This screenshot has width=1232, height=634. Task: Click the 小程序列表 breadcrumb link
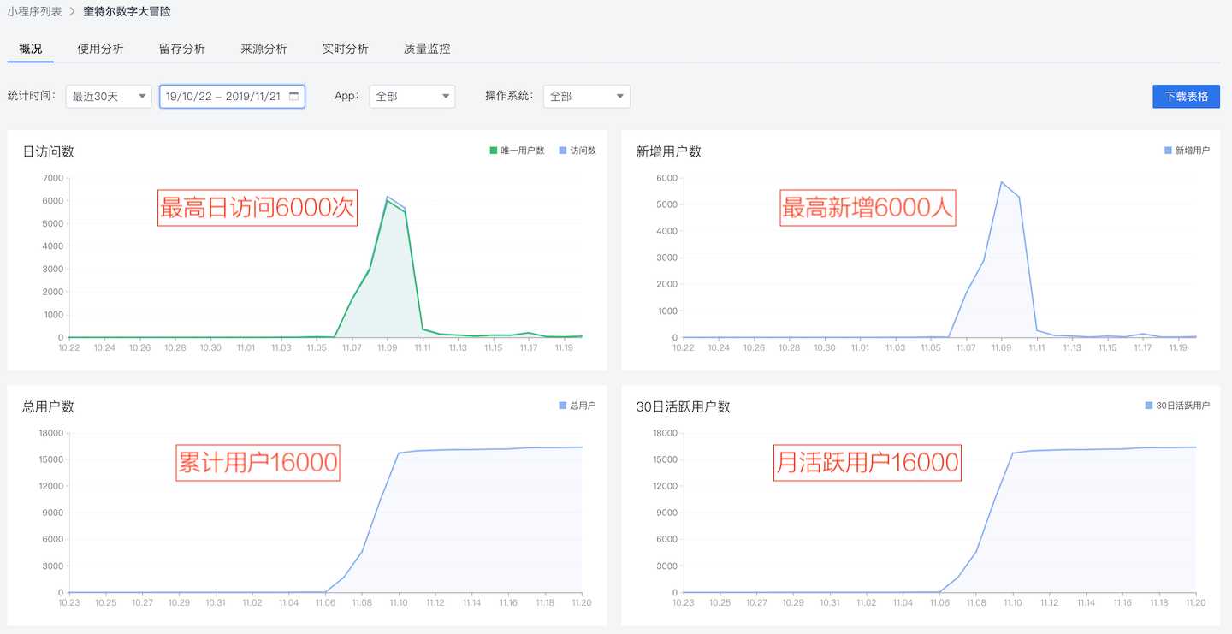point(35,12)
